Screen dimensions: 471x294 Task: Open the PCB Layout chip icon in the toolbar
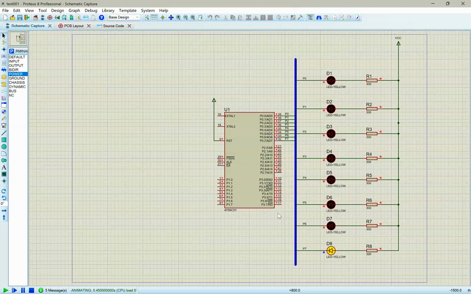point(50,18)
